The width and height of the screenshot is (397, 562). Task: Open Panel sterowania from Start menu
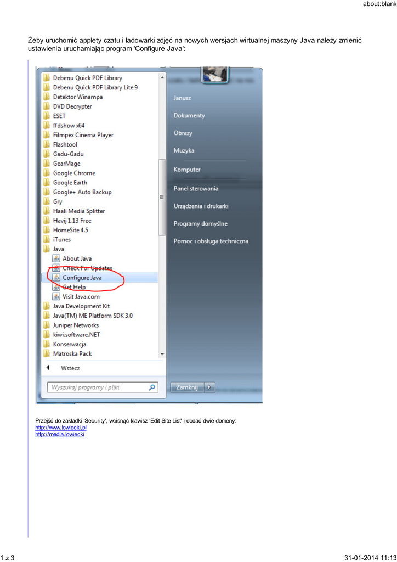pyautogui.click(x=196, y=189)
